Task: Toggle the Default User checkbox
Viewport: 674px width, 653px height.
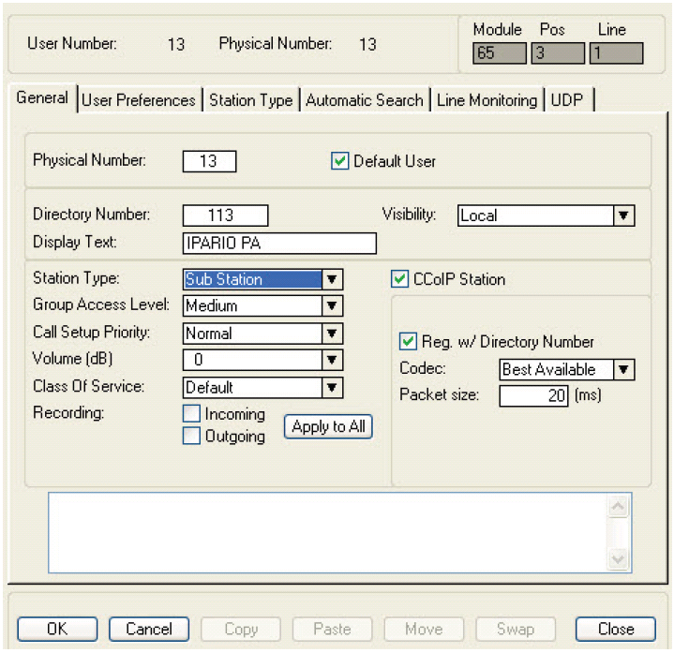Action: click(x=339, y=161)
